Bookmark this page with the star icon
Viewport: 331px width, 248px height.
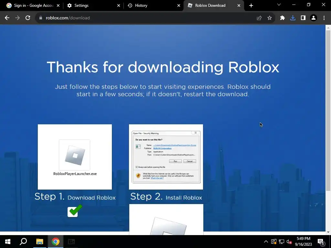pyautogui.click(x=270, y=18)
